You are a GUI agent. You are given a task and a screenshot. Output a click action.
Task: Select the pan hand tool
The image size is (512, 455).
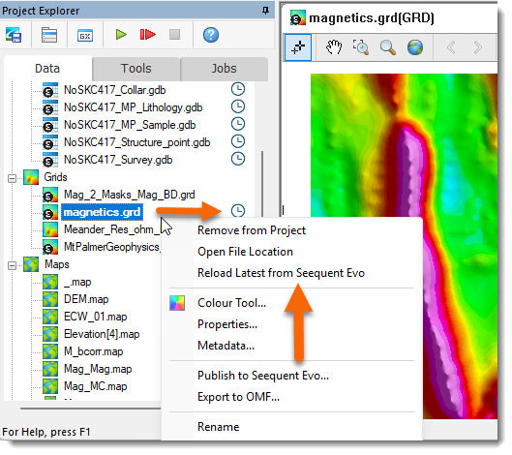[x=334, y=47]
